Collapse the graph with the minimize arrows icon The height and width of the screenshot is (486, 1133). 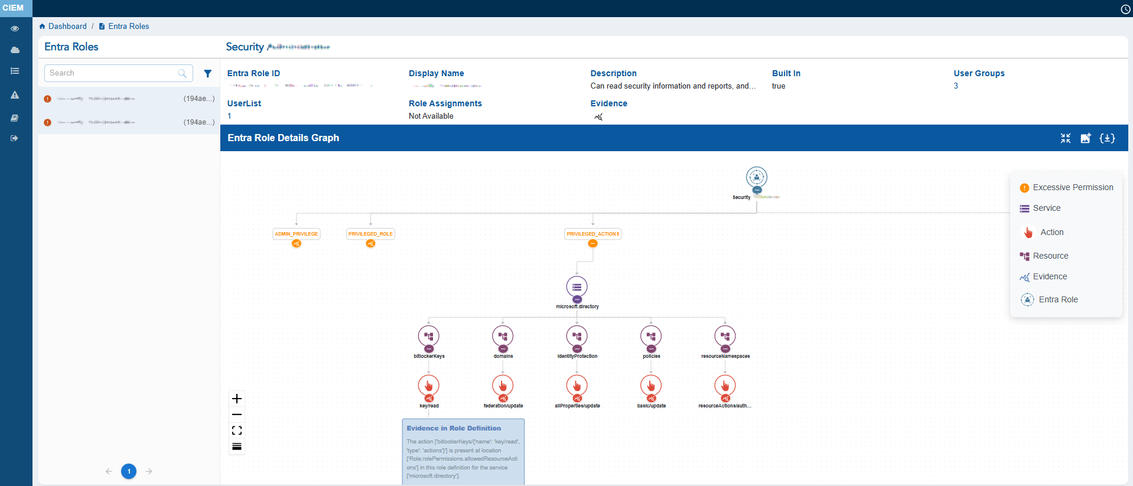[1065, 138]
